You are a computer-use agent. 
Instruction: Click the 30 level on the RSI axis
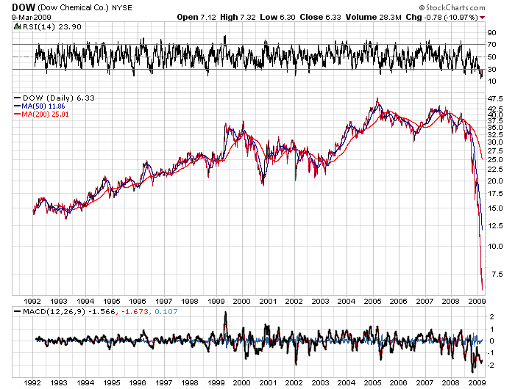click(491, 69)
